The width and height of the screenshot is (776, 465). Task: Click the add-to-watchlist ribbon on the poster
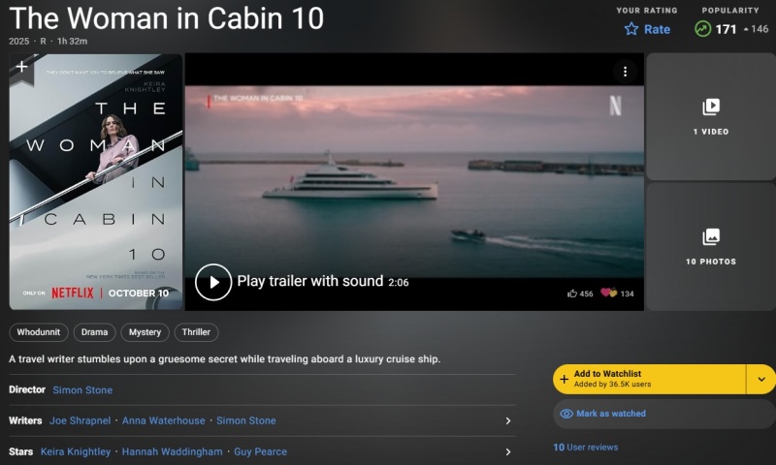tap(21, 69)
